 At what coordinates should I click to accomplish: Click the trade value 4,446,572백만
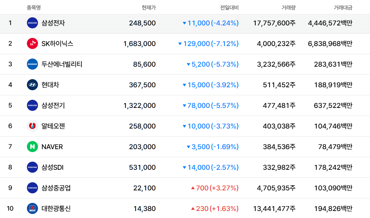(x=330, y=23)
